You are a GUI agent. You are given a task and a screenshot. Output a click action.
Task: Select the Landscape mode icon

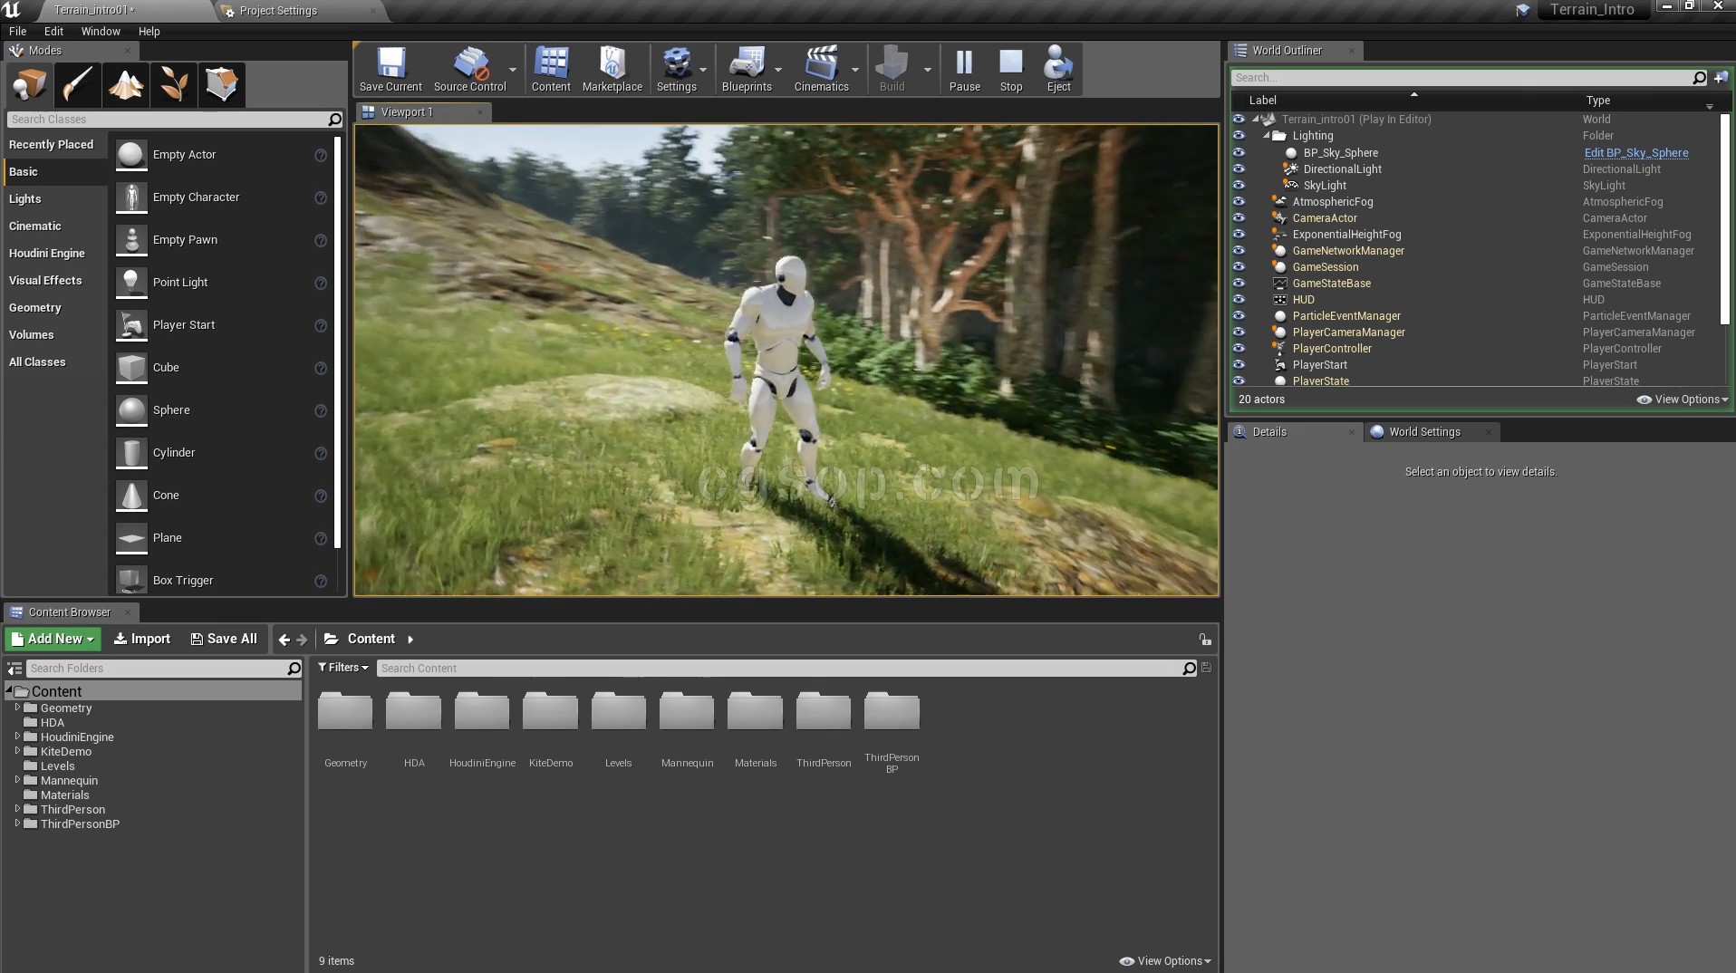coord(125,85)
